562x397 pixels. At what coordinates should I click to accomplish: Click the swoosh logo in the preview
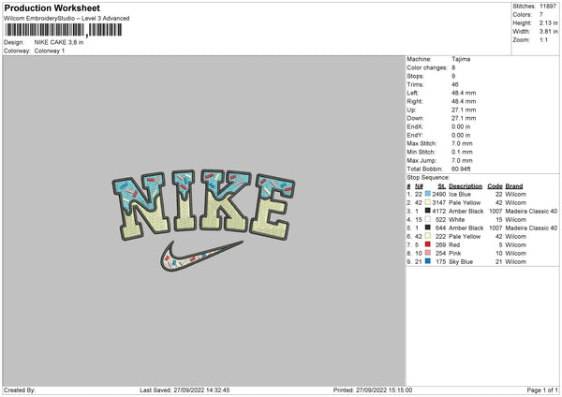[201, 256]
